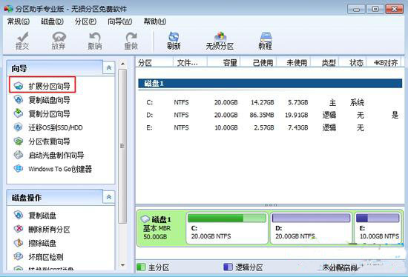Select the D: partition row in list
Viewport: 408px width, 277px height.
(x=270, y=115)
